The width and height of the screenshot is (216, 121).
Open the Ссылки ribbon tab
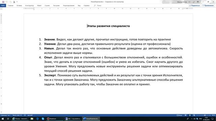coord(47,6)
